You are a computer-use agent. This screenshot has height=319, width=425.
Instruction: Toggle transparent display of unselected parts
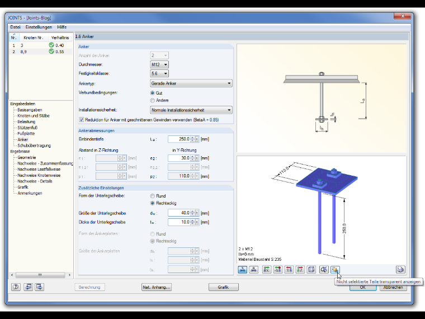point(335,269)
